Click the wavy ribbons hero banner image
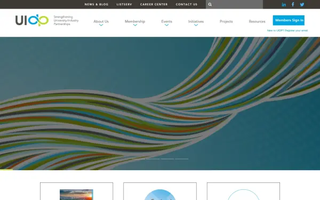Viewport: 320px width, 200px height. coord(160,103)
